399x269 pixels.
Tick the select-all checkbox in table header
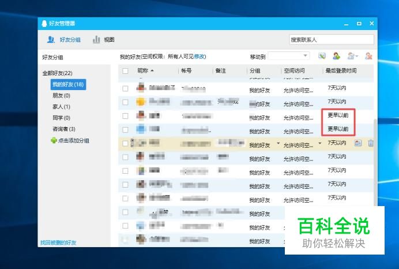(125, 71)
